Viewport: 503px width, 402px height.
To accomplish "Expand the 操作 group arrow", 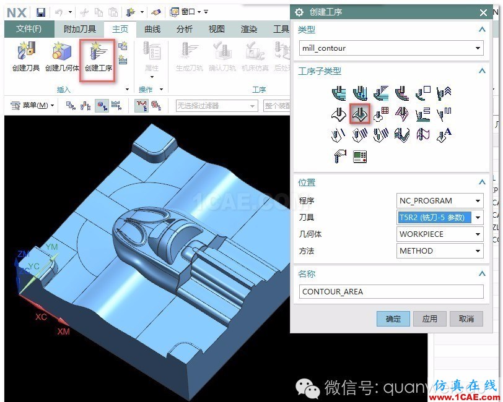I will pos(161,90).
